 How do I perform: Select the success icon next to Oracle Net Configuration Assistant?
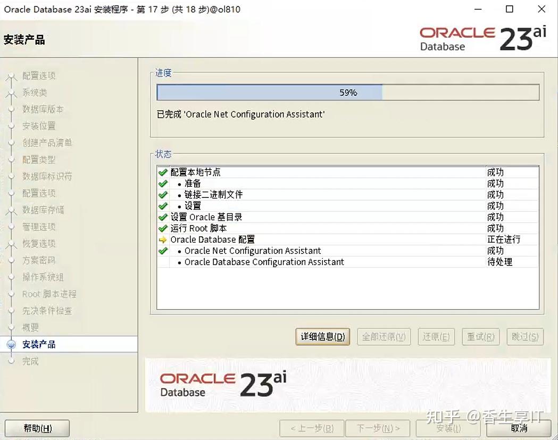163,251
